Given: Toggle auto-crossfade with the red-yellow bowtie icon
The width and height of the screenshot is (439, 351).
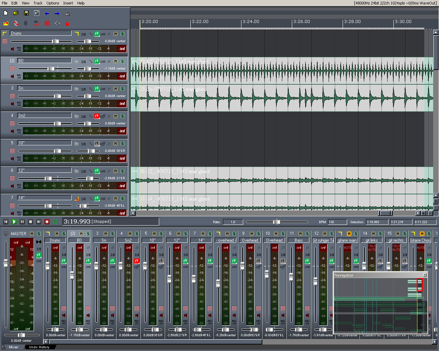Looking at the screenshot, I should point(6,24).
